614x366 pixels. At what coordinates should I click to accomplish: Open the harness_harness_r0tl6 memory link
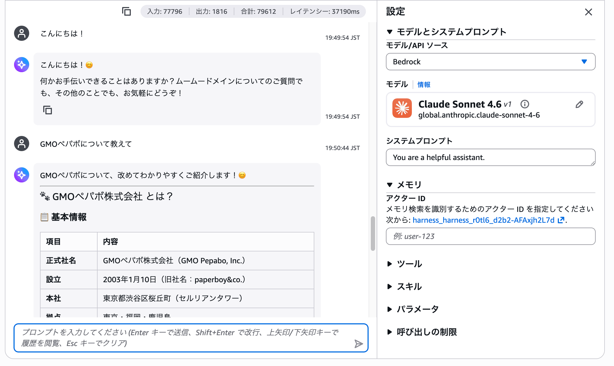pyautogui.click(x=483, y=220)
